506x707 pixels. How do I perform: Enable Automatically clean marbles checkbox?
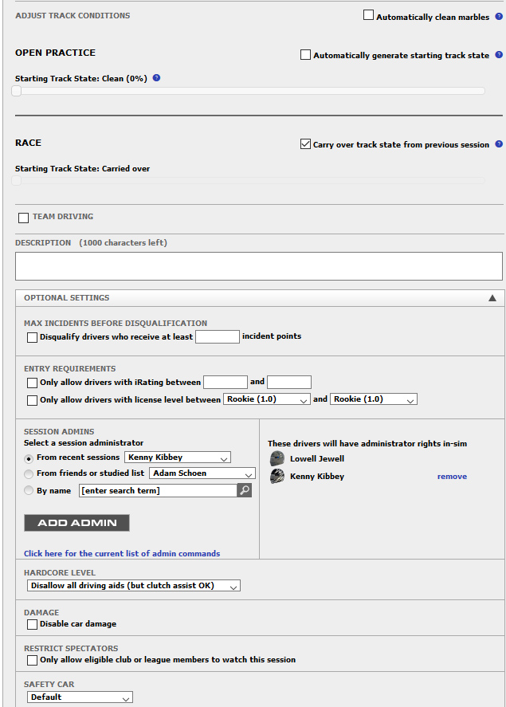click(368, 15)
